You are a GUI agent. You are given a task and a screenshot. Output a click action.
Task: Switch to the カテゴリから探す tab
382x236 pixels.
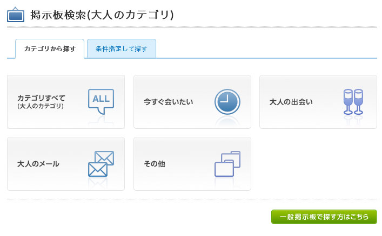[50, 48]
